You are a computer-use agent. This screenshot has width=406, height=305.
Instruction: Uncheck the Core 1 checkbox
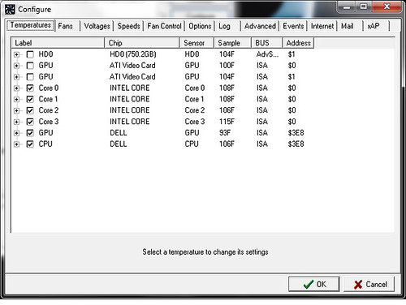pos(30,99)
